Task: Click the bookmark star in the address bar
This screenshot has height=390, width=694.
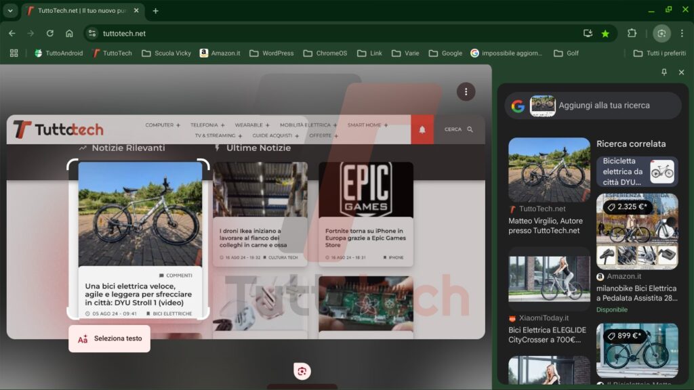Action: (605, 32)
